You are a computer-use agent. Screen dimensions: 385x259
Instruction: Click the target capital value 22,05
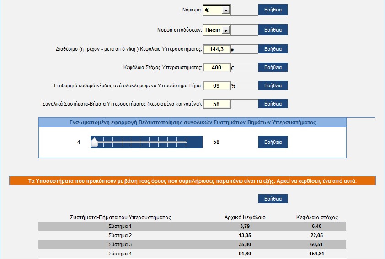coord(316,235)
